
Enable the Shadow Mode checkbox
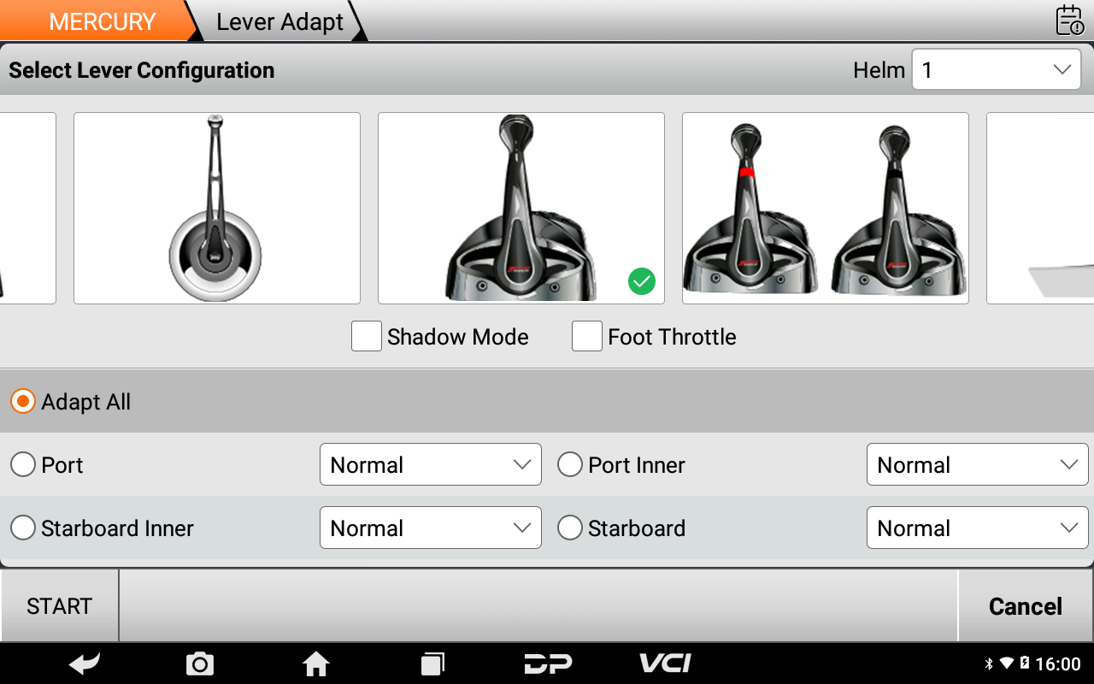pos(367,337)
